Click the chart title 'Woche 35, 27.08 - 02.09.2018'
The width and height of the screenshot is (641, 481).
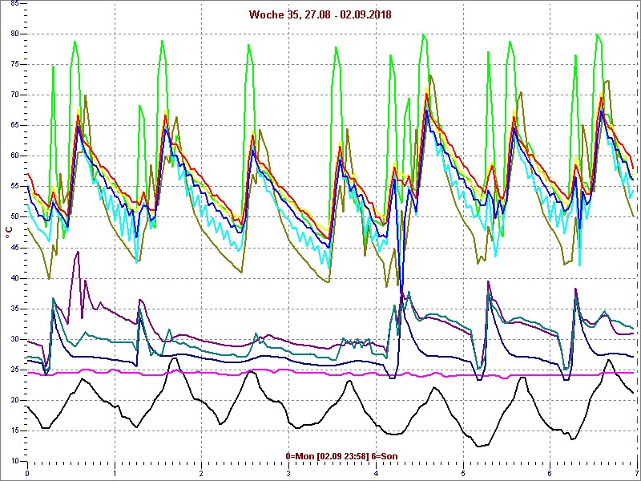click(x=320, y=14)
